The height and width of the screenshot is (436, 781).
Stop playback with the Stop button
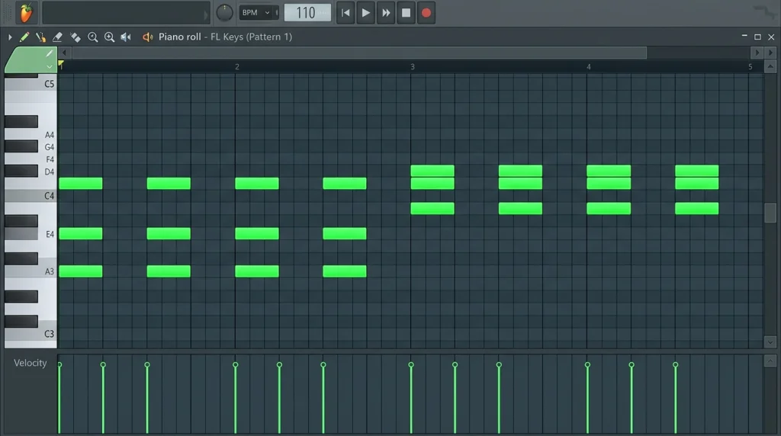point(406,13)
